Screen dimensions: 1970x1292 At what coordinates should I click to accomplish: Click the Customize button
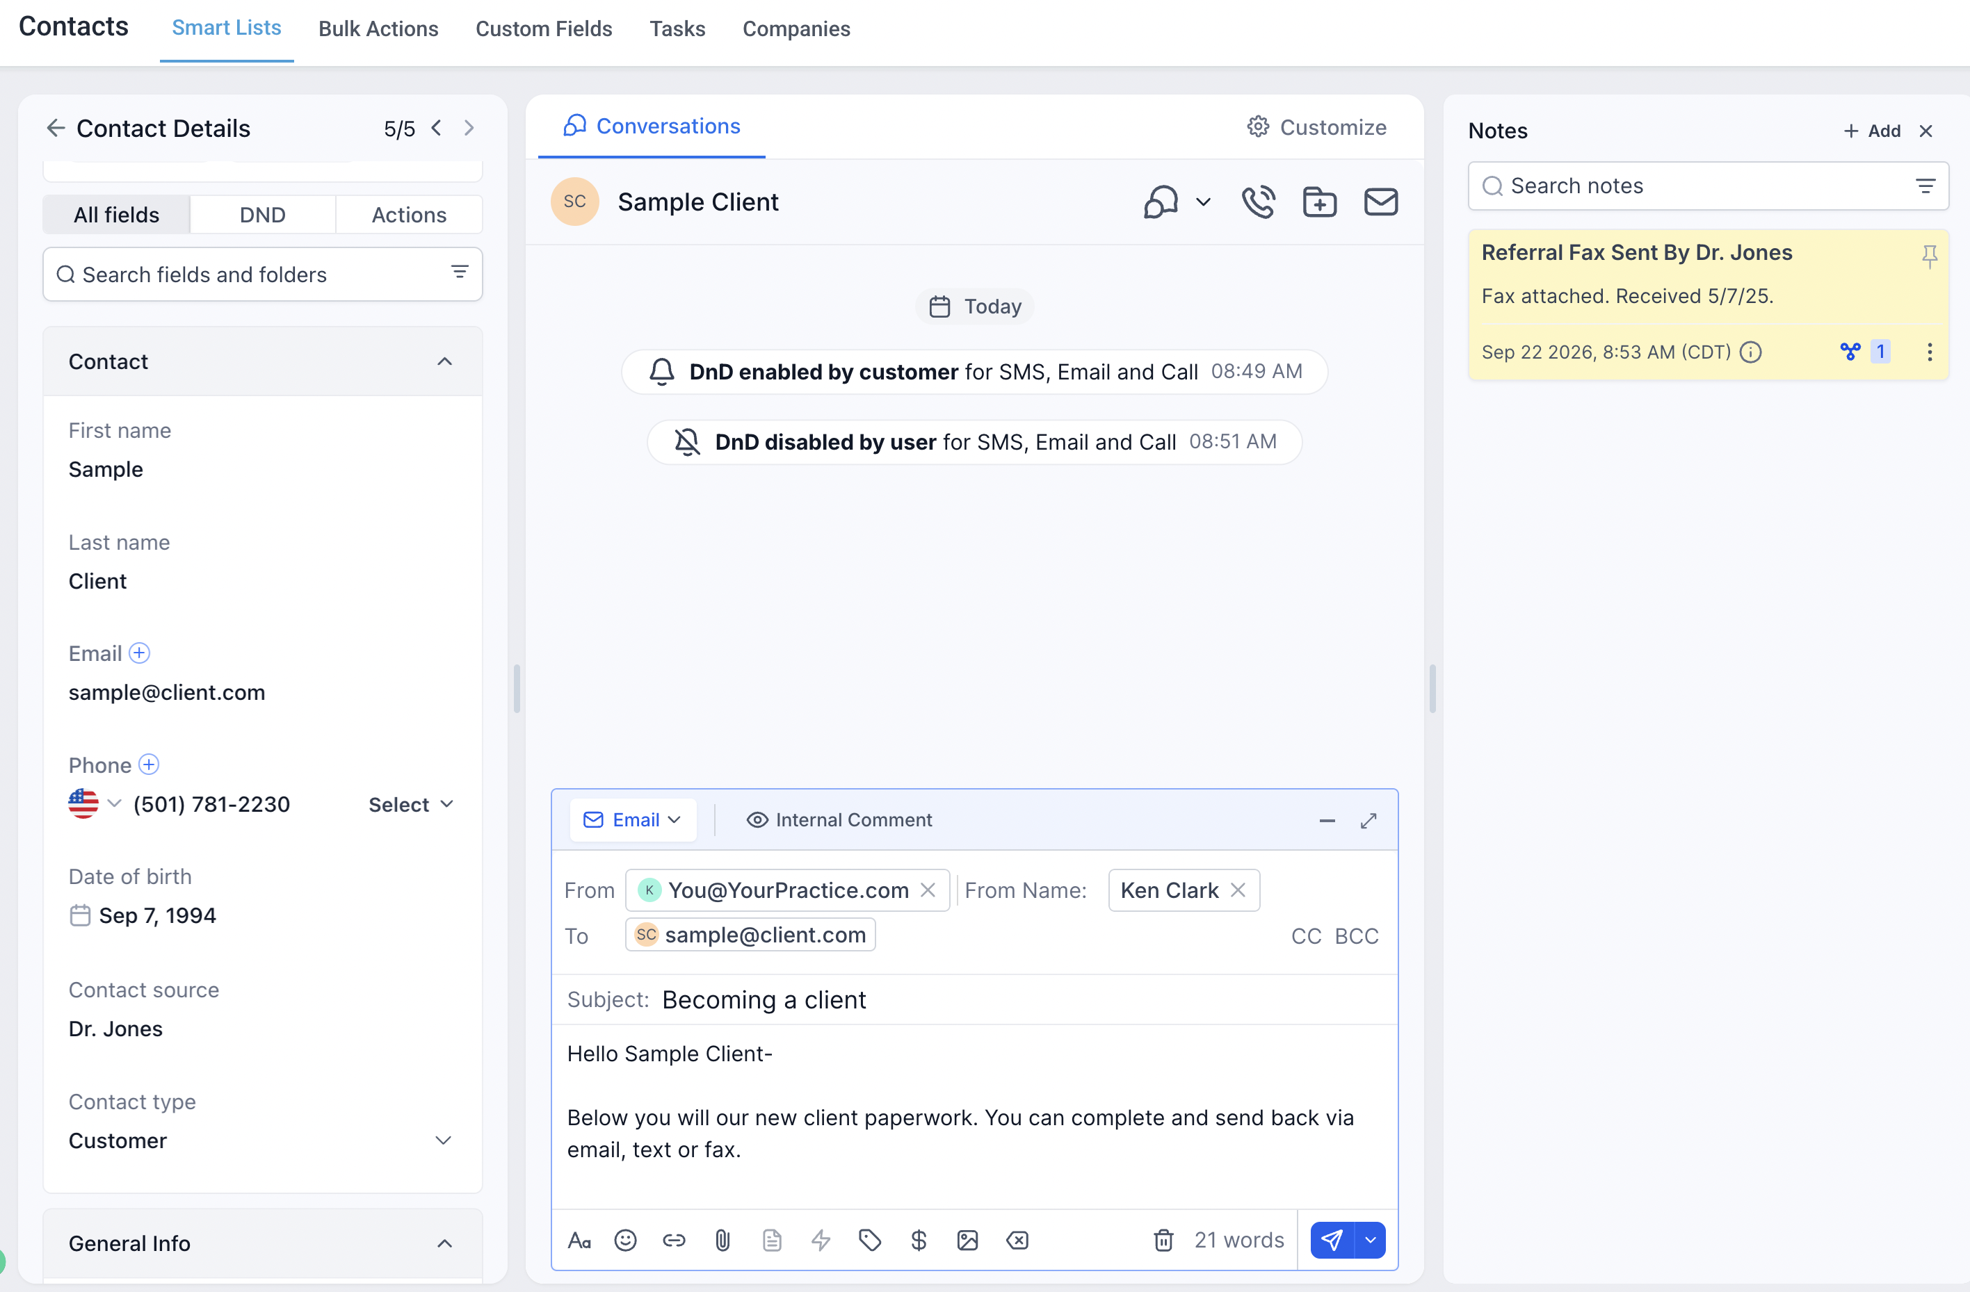click(x=1316, y=126)
